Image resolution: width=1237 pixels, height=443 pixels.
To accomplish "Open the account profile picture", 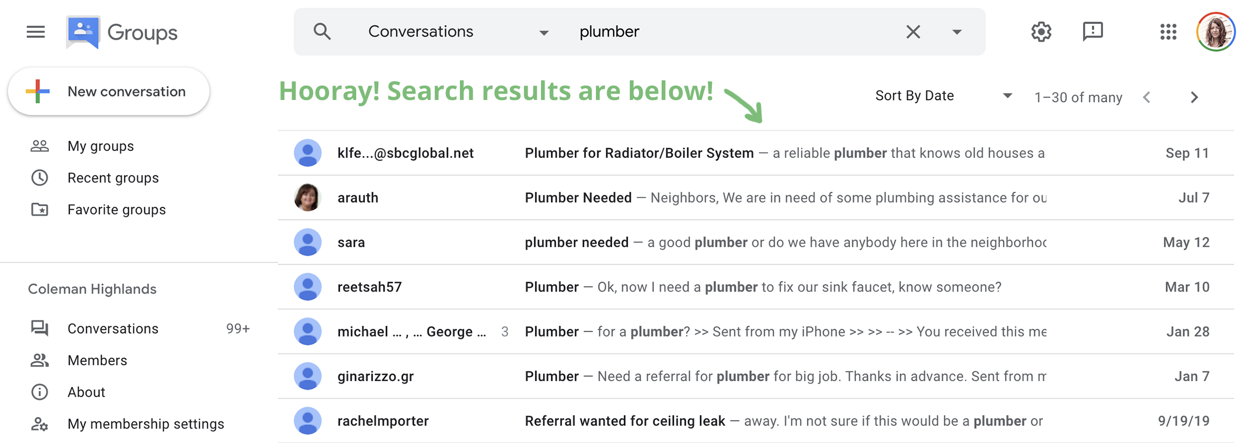I will [1215, 32].
